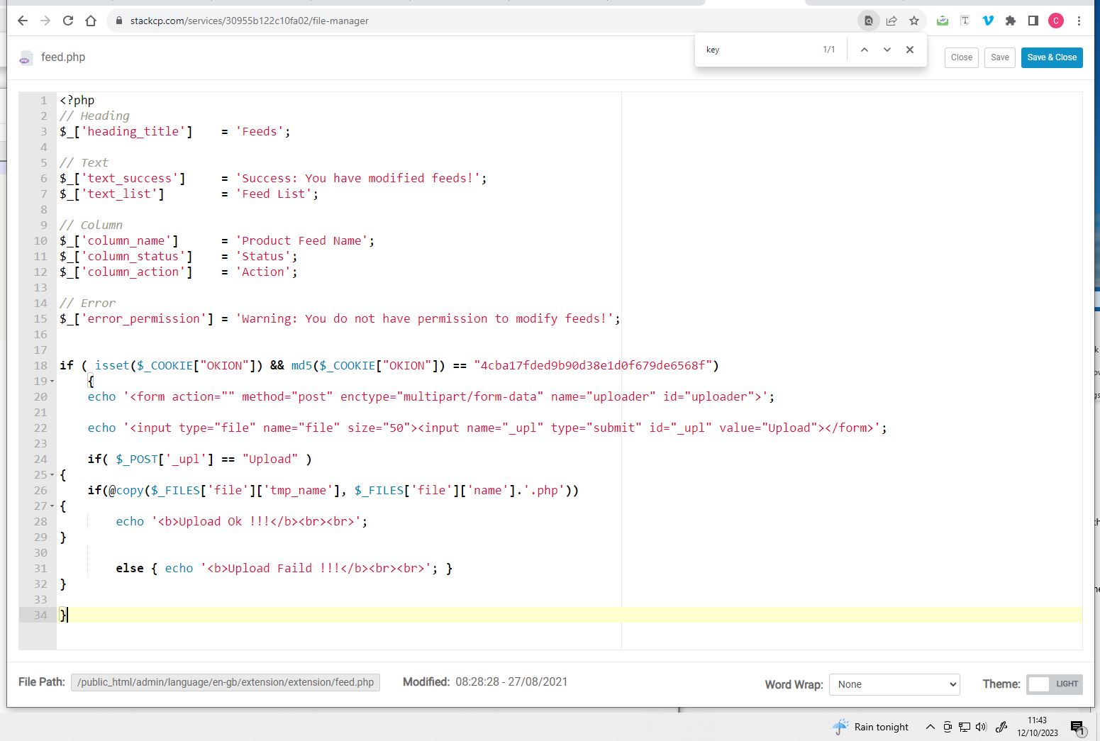Open the volume control in system tray

pyautogui.click(x=982, y=727)
